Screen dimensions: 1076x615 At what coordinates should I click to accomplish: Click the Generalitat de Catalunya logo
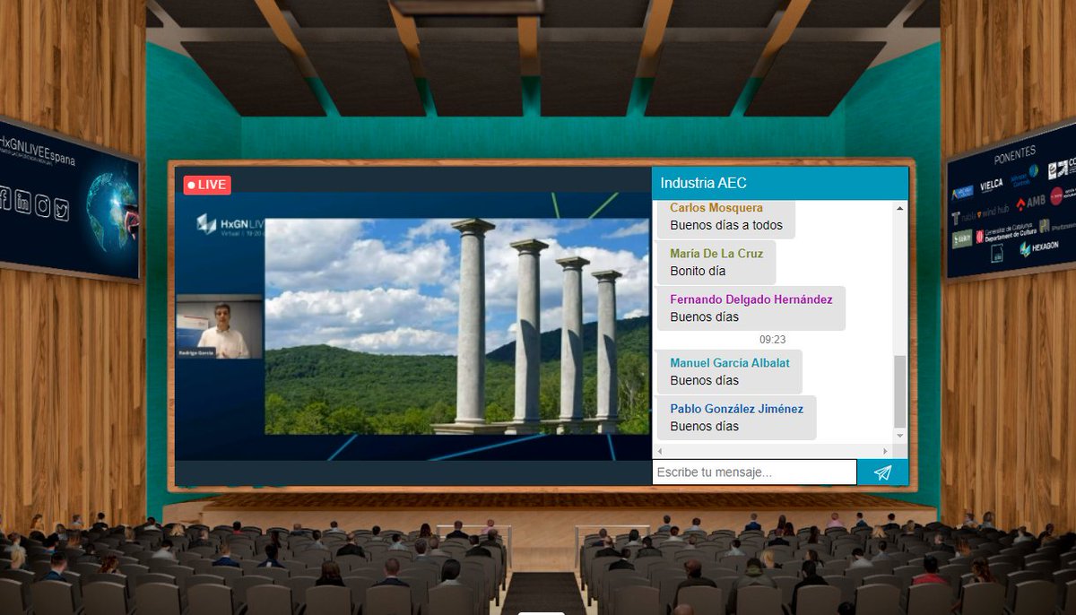1005,235
